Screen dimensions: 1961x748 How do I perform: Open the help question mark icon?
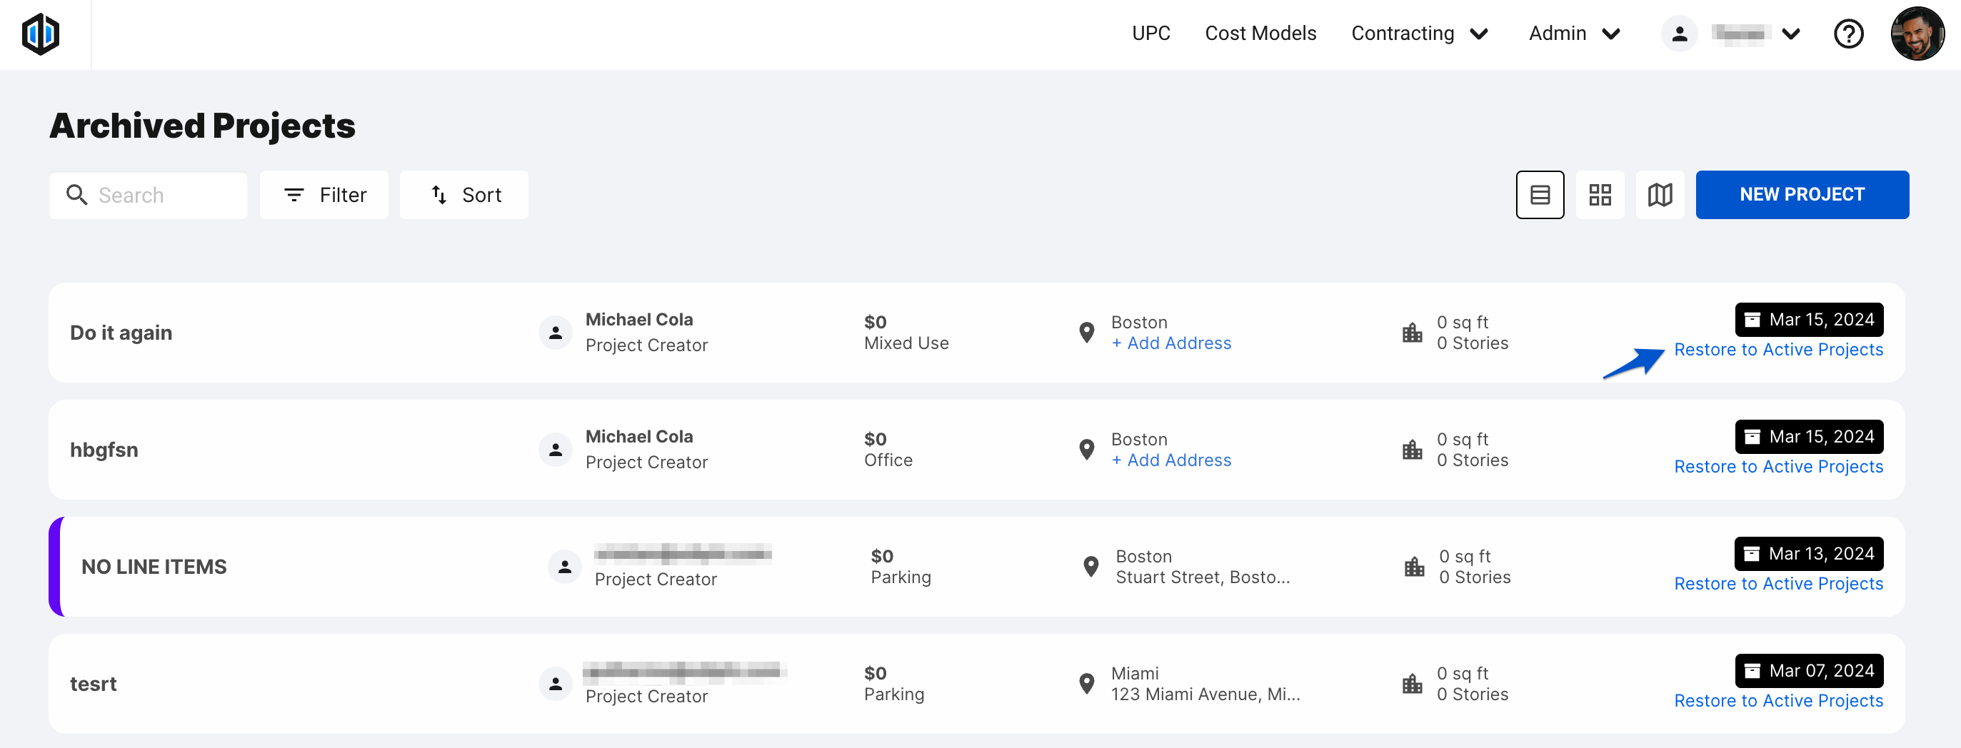coord(1847,34)
